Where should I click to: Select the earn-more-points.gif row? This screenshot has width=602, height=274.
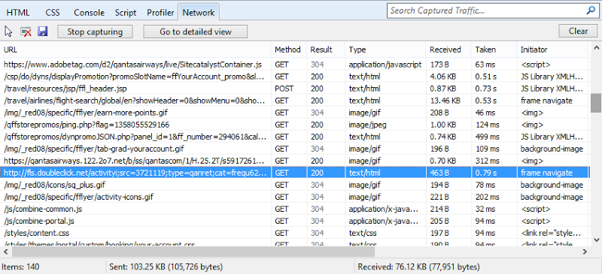pyautogui.click(x=294, y=113)
